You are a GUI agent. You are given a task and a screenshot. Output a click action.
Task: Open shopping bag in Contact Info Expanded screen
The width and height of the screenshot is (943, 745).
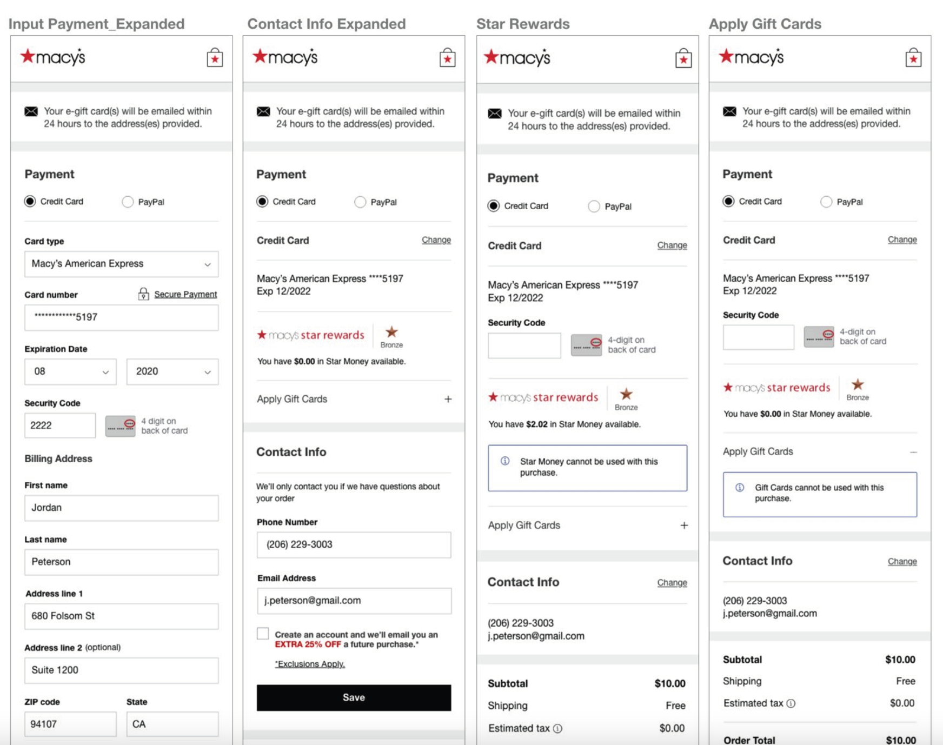(x=447, y=58)
